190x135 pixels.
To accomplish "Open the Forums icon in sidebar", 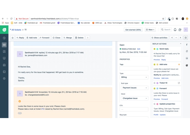I will 4,65.
